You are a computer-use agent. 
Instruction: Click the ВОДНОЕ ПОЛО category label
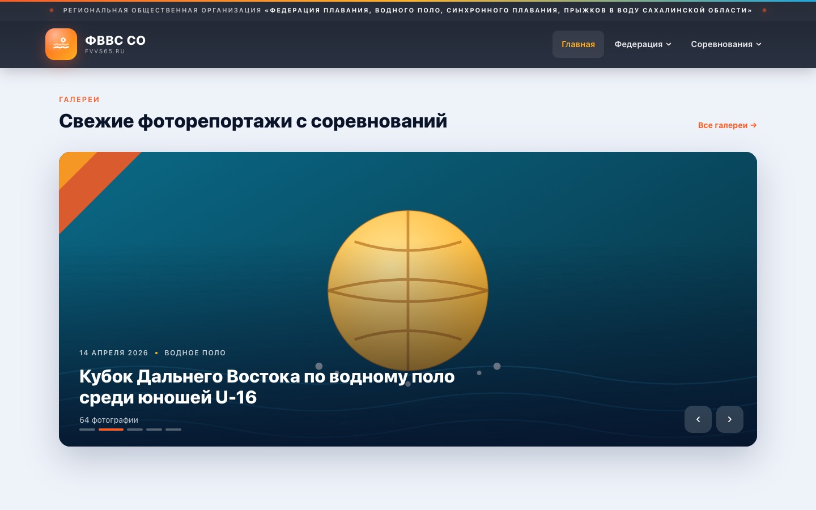[x=195, y=353]
